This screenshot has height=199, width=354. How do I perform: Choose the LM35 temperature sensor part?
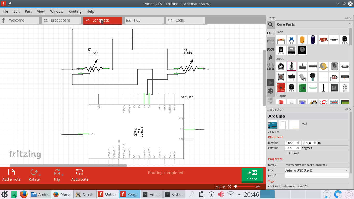click(x=292, y=88)
